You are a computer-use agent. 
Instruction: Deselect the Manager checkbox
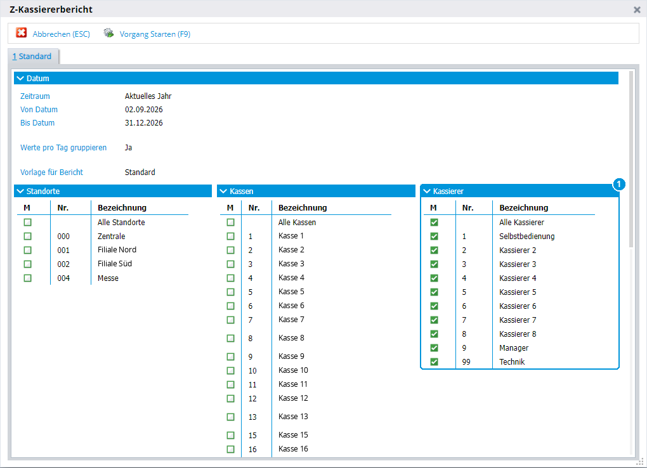click(x=434, y=348)
